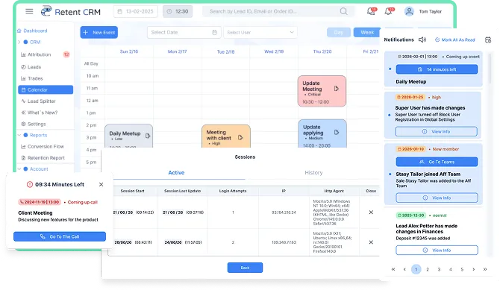The image size is (500, 290).
Task: Open the second notification bell
Action: click(389, 11)
